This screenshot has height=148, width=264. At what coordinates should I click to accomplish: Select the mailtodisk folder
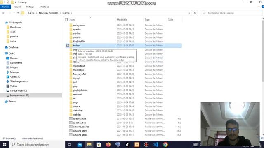point(78,70)
